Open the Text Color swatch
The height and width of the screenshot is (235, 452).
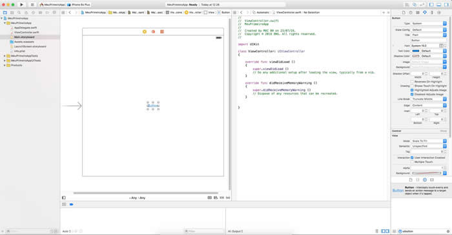pyautogui.click(x=416, y=51)
